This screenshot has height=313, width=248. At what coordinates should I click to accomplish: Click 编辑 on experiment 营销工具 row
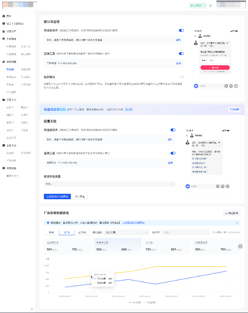click(x=170, y=163)
